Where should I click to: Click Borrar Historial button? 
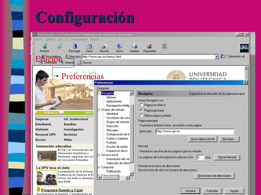pos(227,157)
